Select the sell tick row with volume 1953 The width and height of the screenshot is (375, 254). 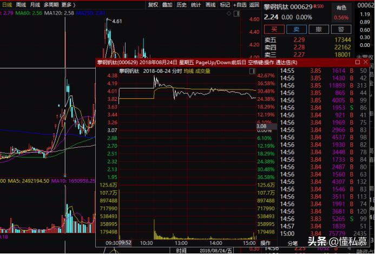coord(324,108)
